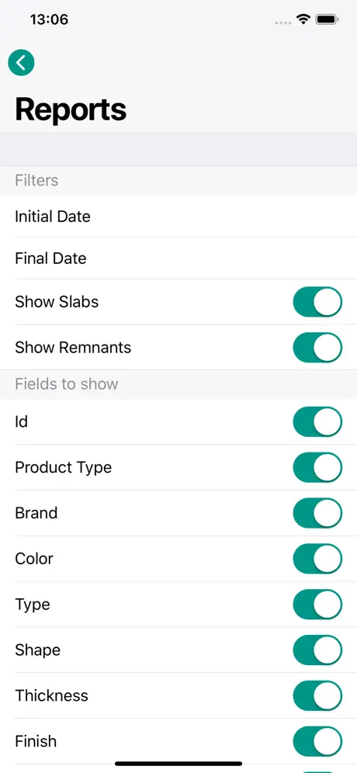Viewport: 357px width, 773px height.
Task: Turn off the Show Slabs switch
Action: point(317,302)
